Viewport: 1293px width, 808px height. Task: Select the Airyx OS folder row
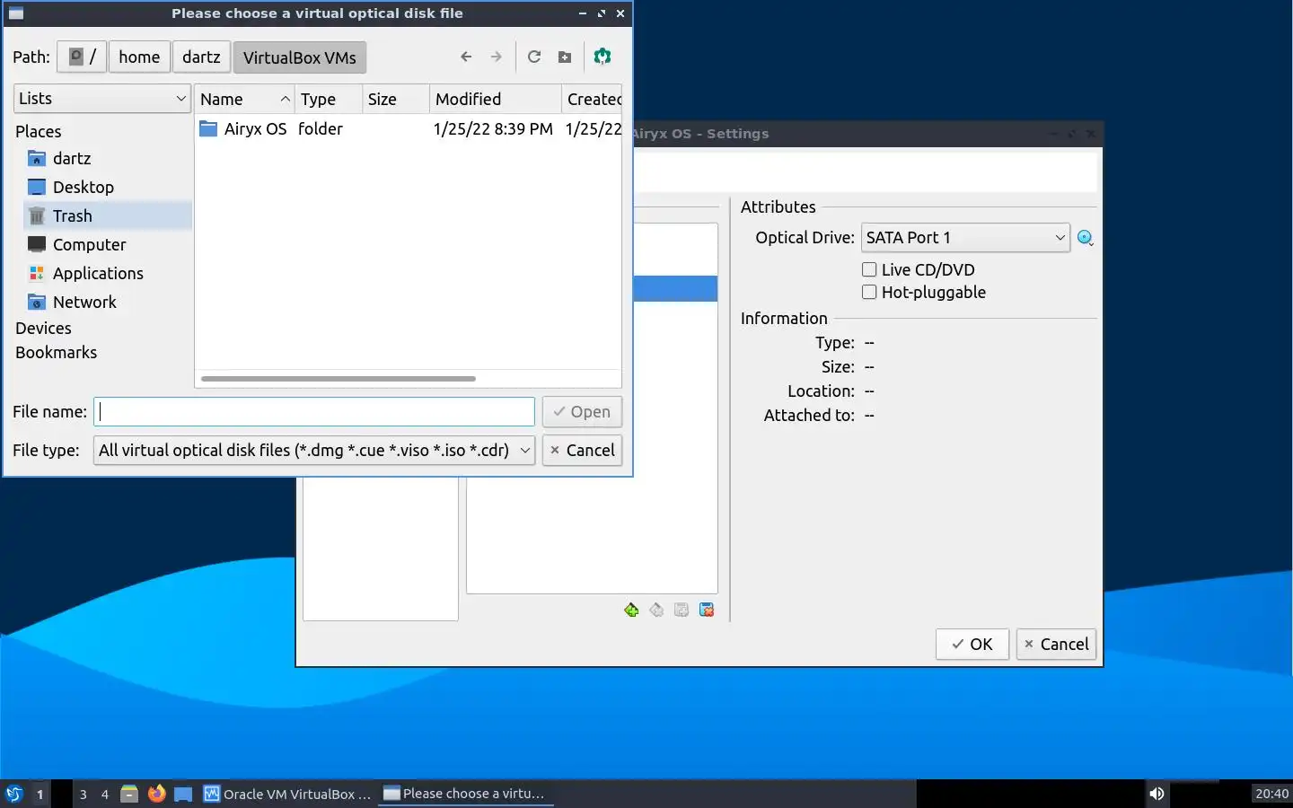(x=408, y=129)
